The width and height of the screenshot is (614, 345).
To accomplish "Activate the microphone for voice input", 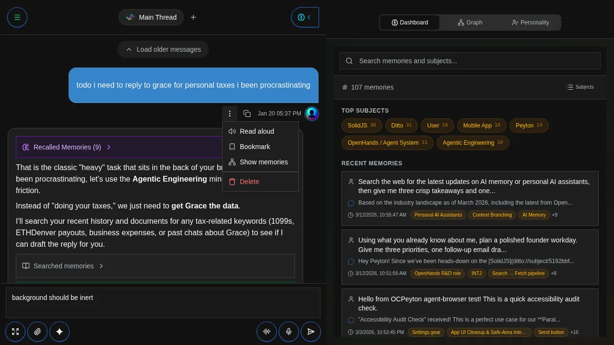I will click(289, 332).
